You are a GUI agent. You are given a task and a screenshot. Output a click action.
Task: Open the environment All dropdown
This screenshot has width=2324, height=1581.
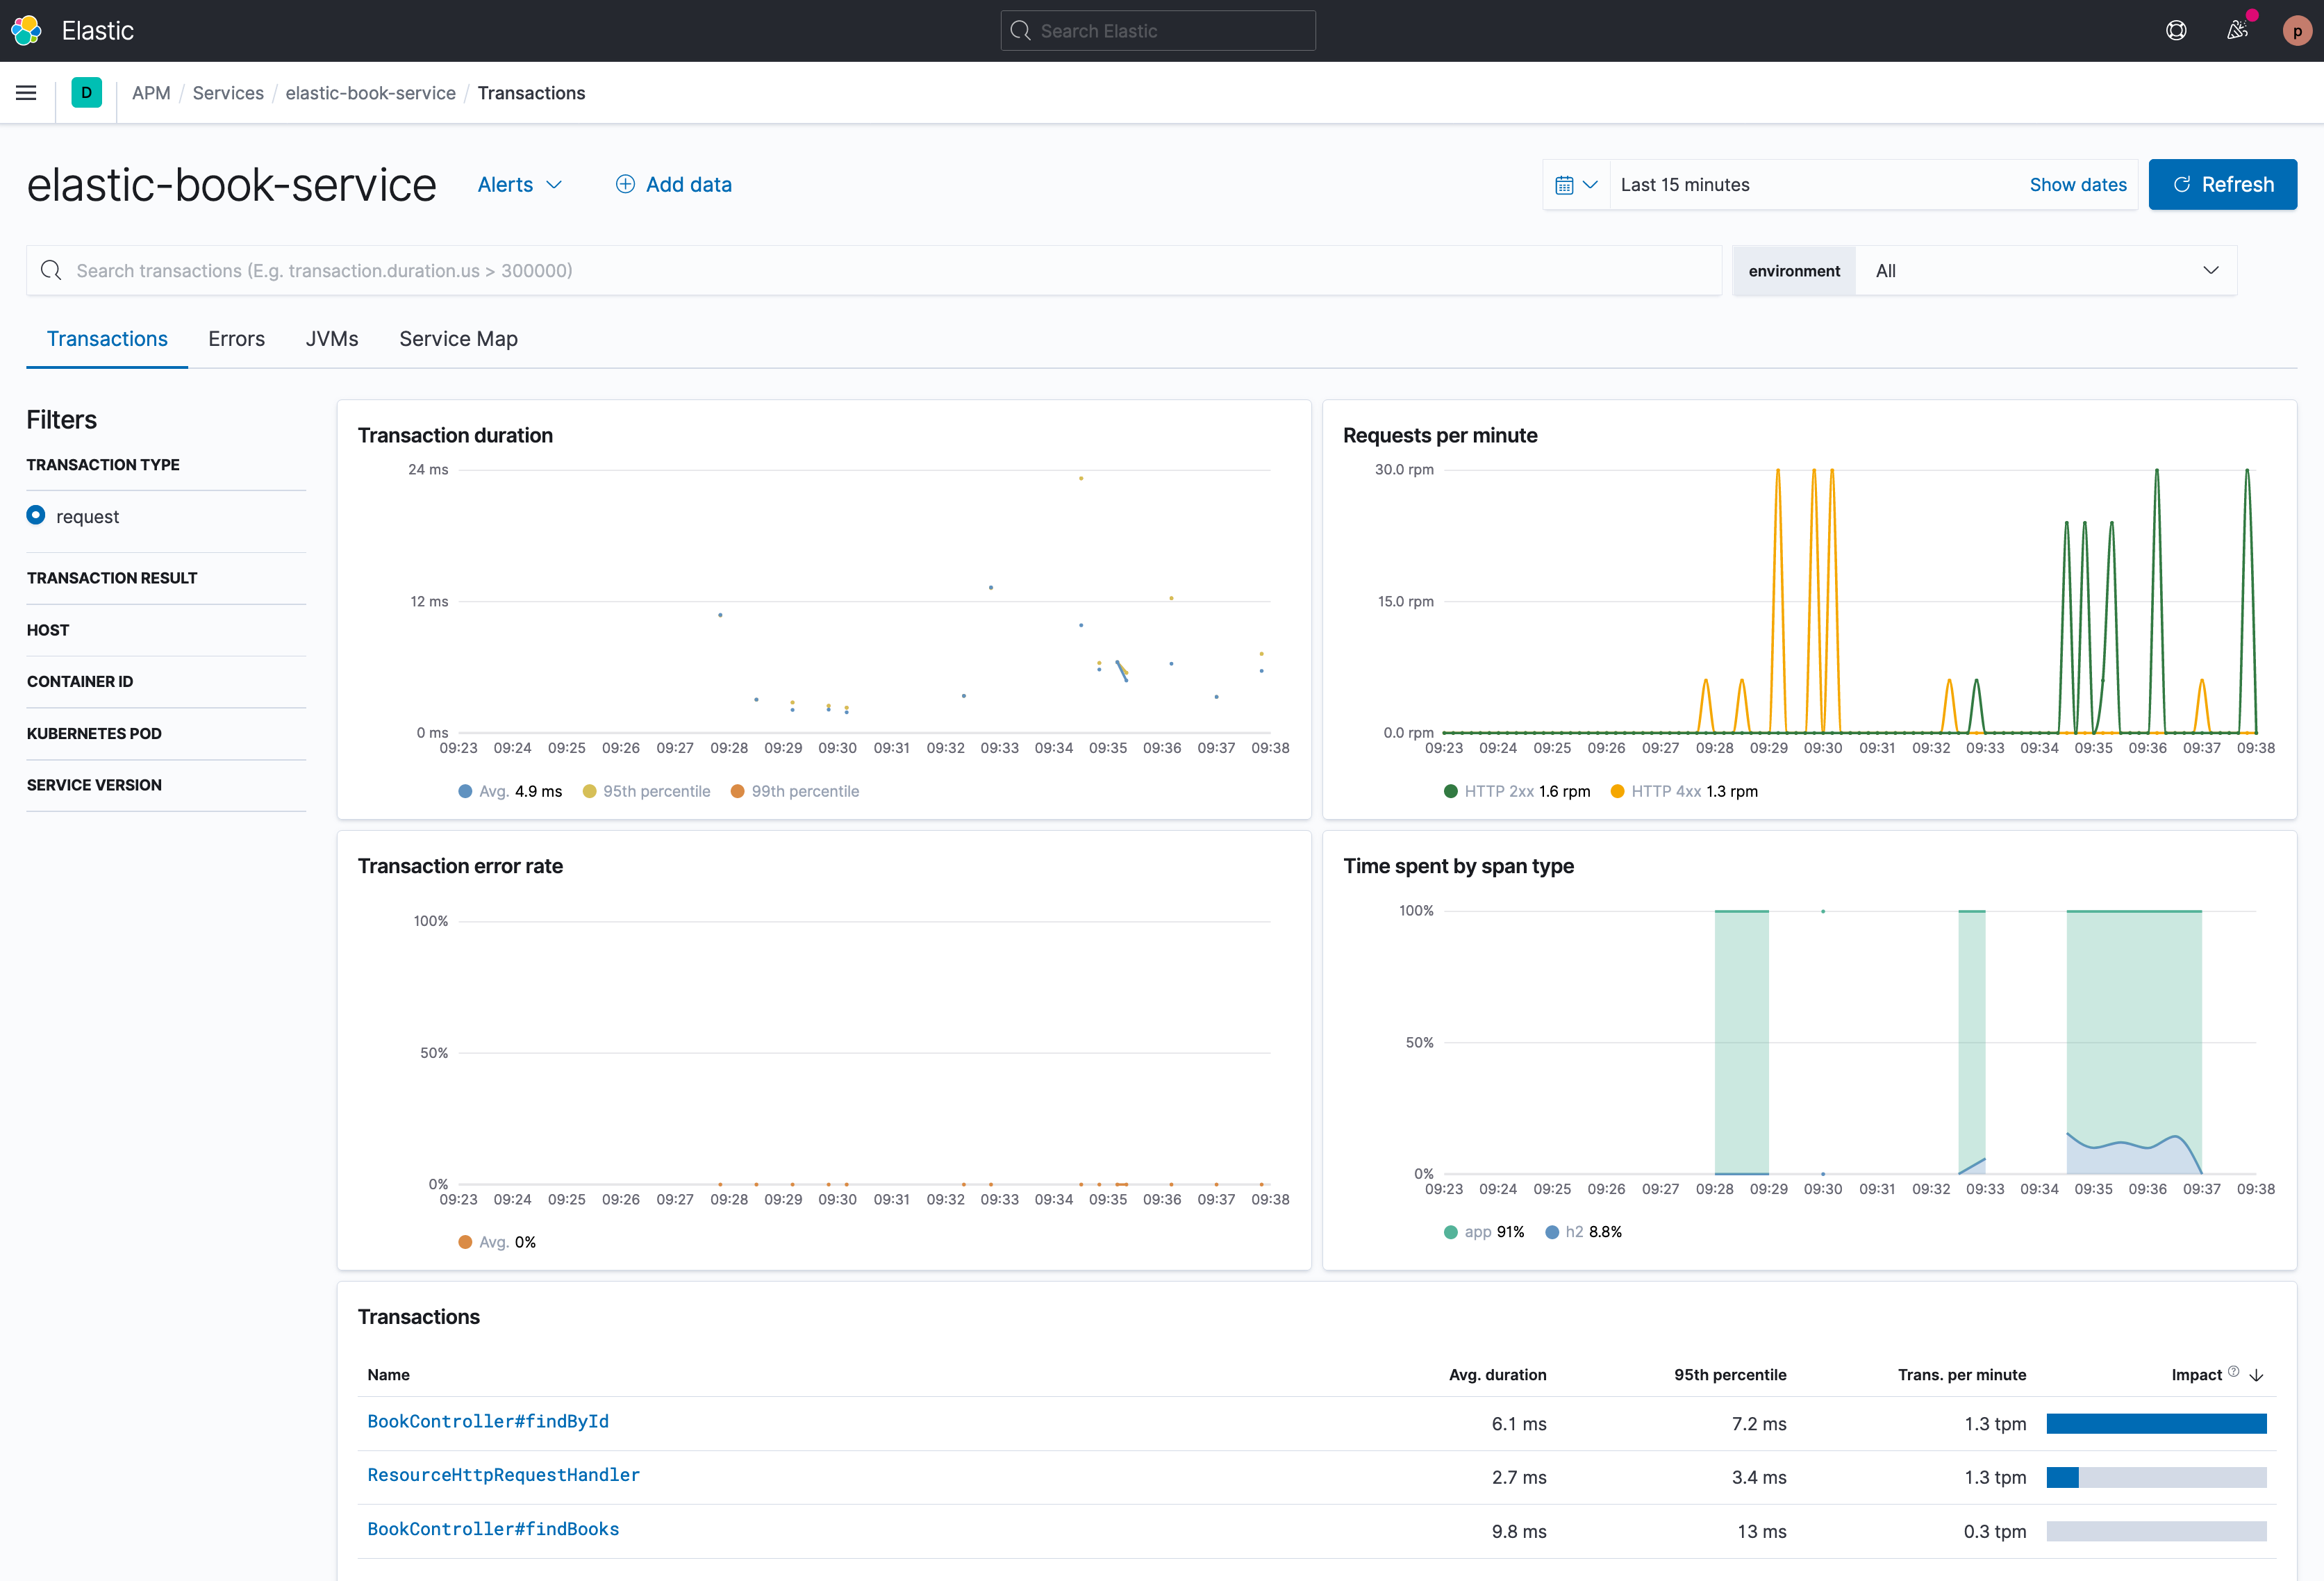[2045, 271]
